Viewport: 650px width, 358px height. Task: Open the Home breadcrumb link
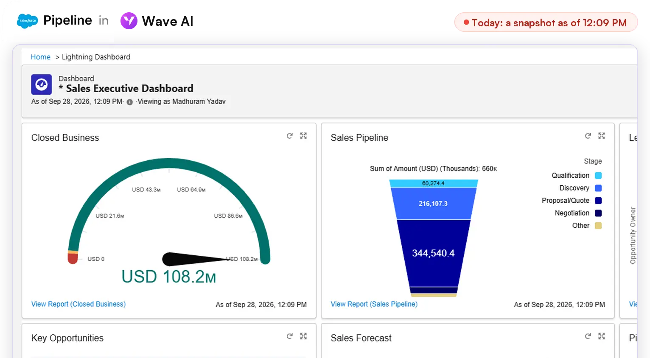[x=40, y=57]
